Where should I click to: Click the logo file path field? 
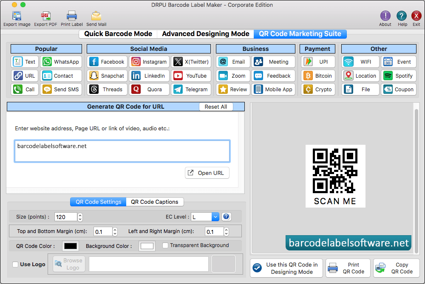click(148, 264)
